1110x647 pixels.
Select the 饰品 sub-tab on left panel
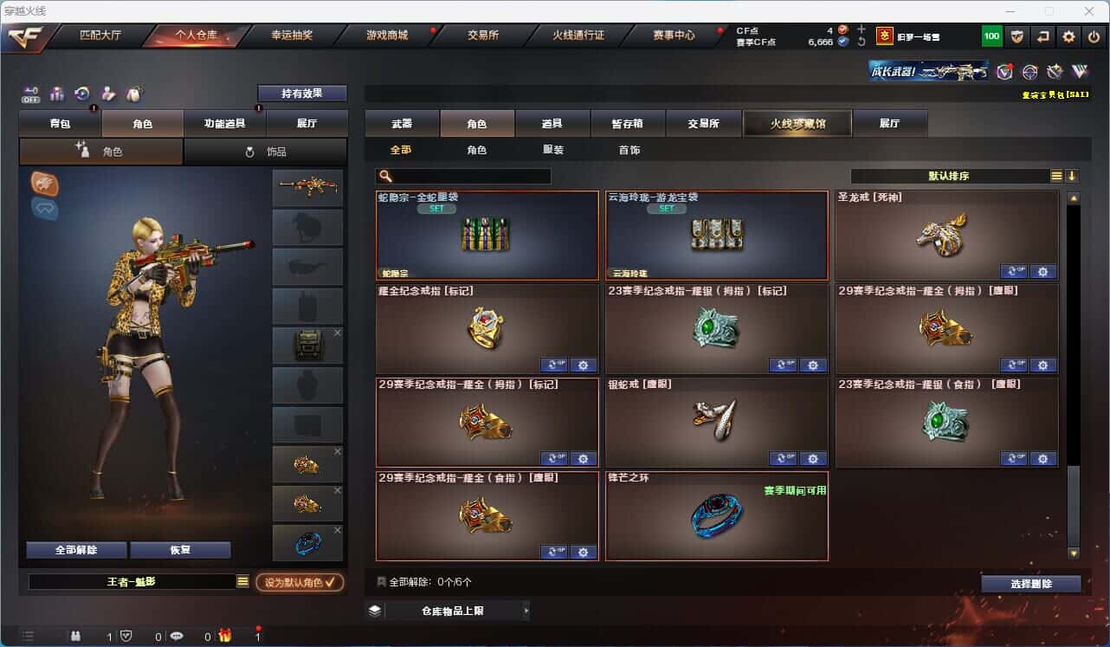266,152
